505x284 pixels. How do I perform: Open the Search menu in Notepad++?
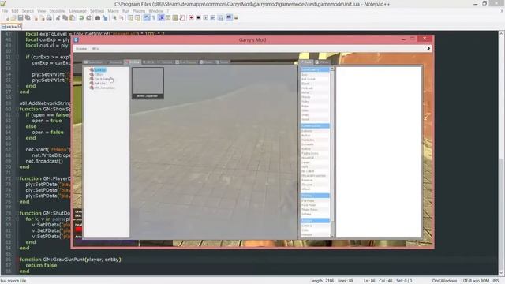click(x=28, y=11)
